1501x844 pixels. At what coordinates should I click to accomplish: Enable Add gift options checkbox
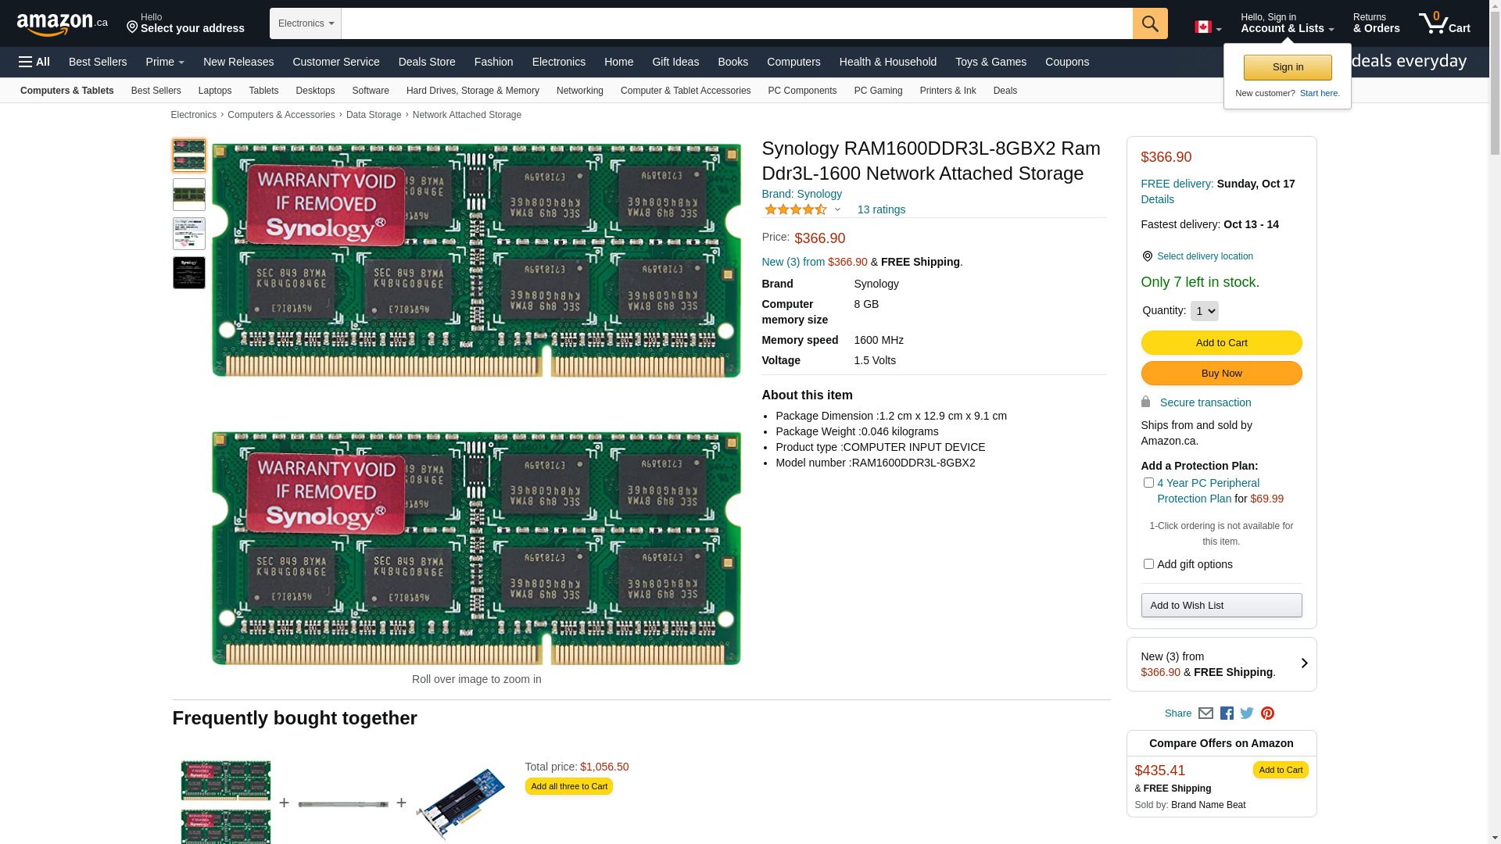click(1148, 564)
